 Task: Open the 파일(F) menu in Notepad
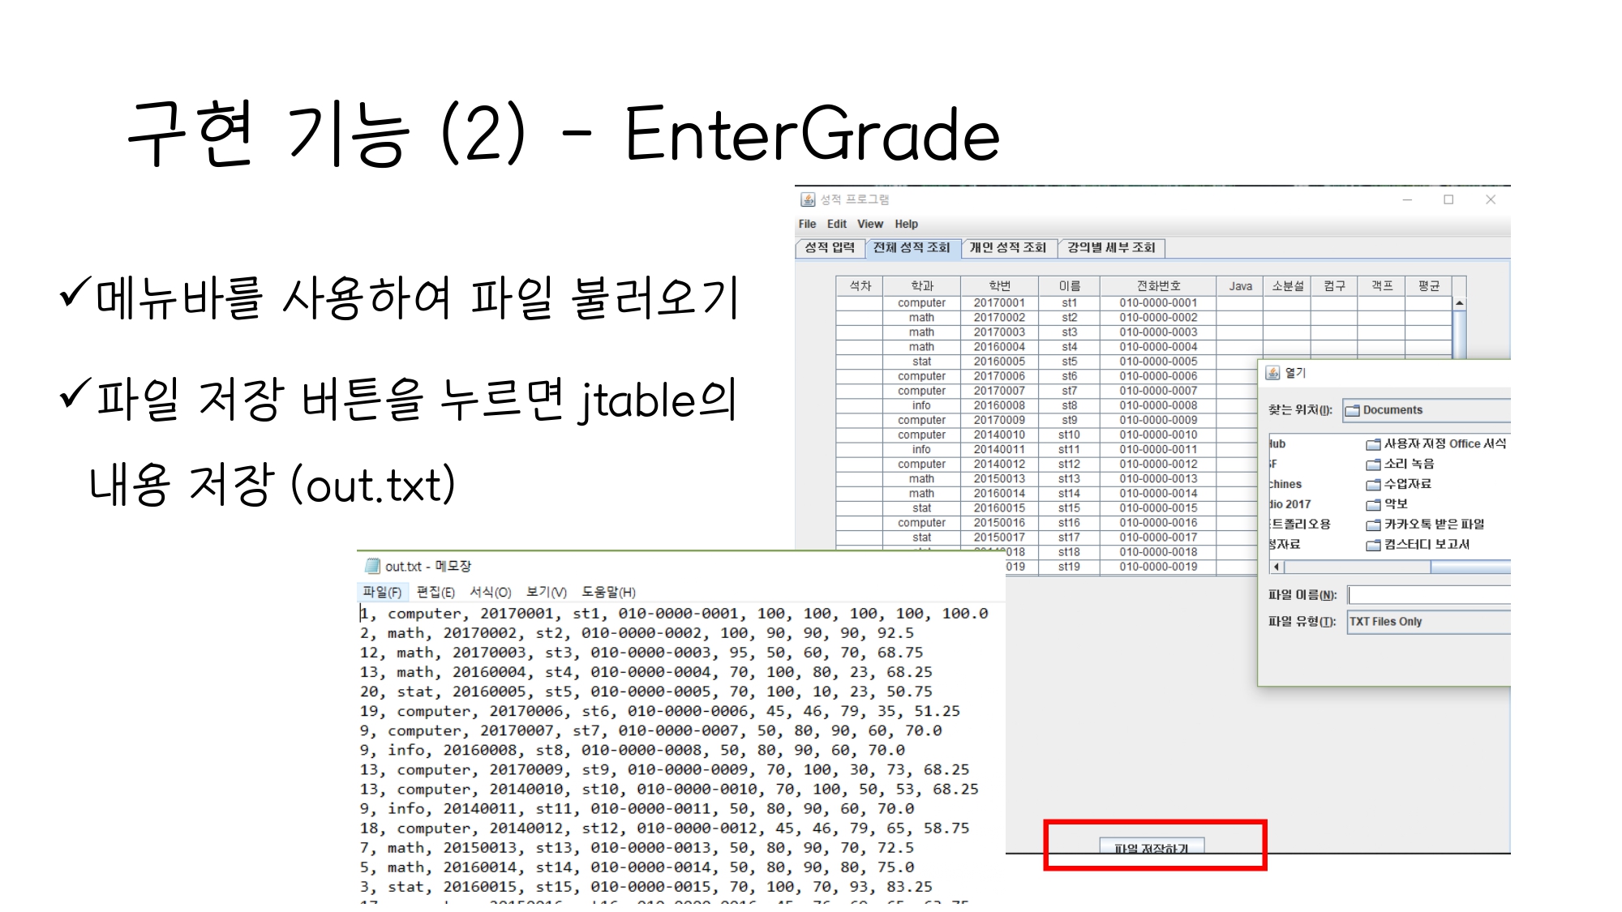click(x=382, y=593)
